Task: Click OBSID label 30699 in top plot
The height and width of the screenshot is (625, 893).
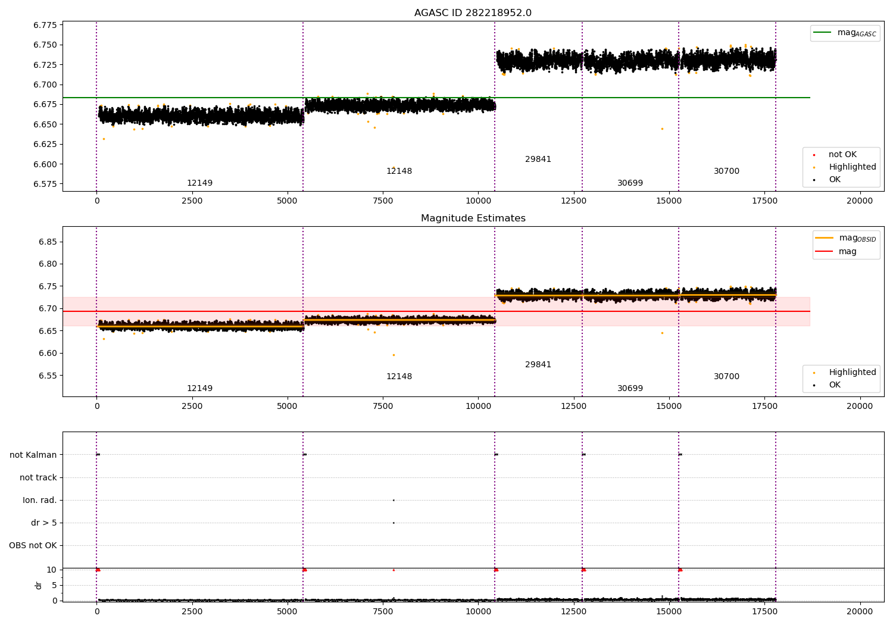Action: tap(630, 183)
